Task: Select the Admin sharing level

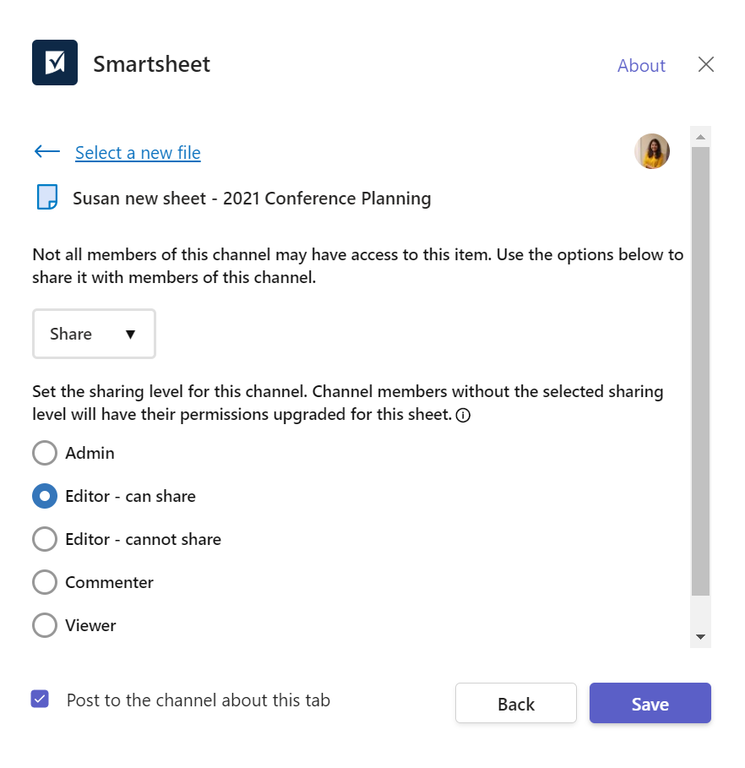Action: (44, 453)
